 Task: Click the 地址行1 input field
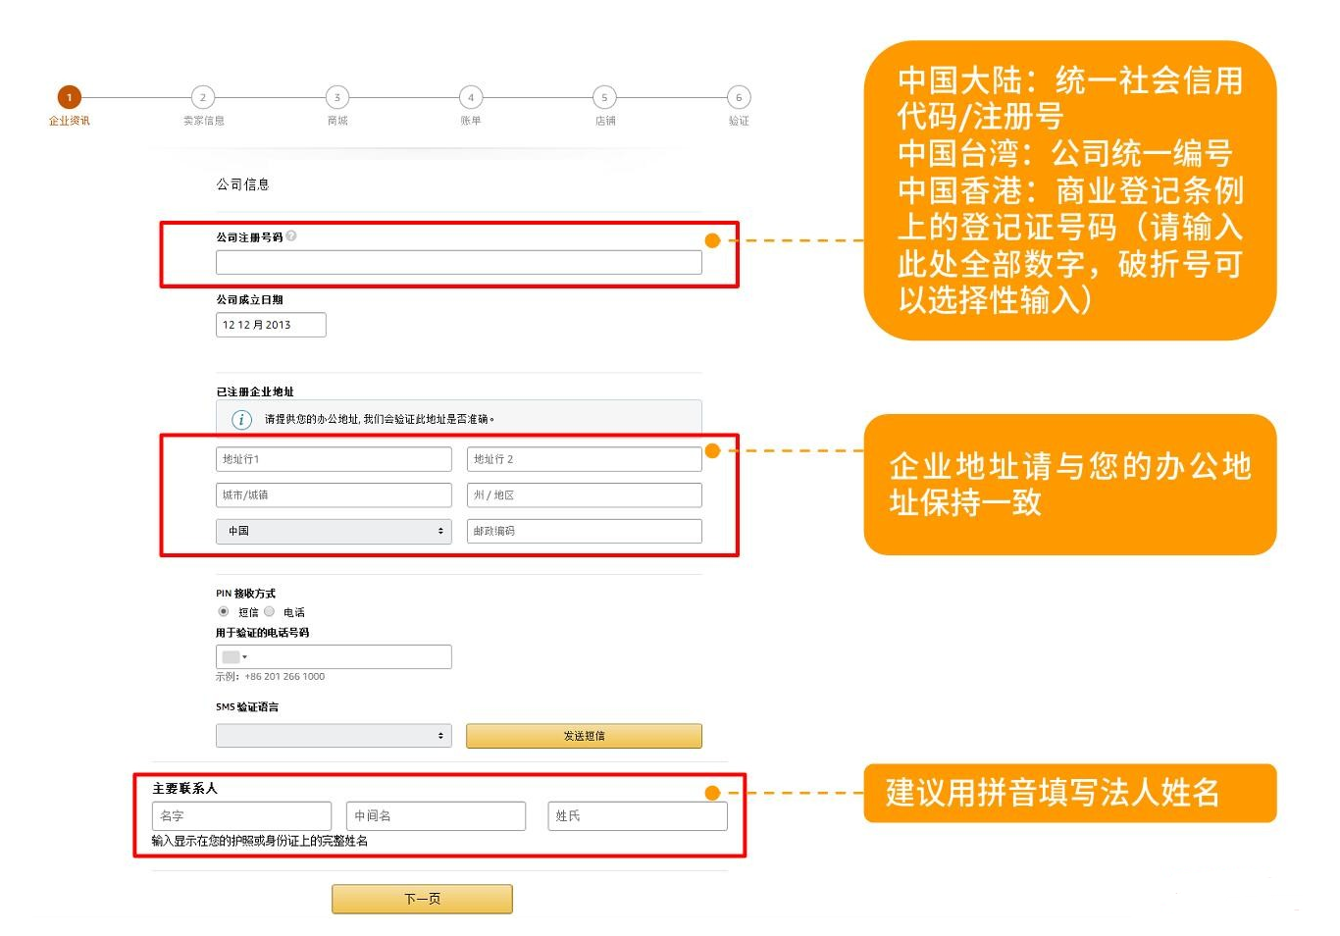334,459
